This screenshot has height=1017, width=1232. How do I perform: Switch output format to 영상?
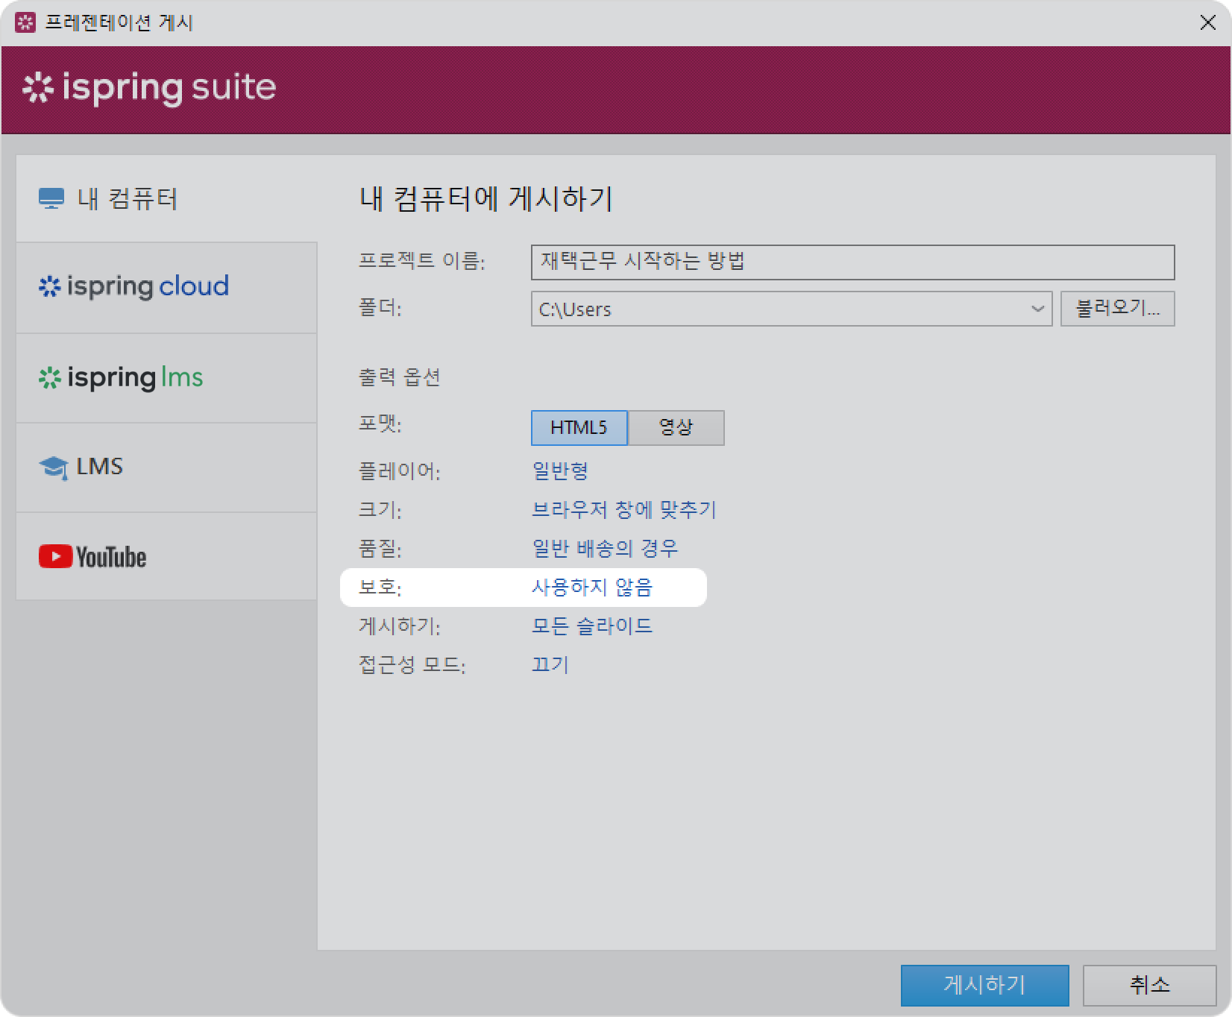[676, 428]
